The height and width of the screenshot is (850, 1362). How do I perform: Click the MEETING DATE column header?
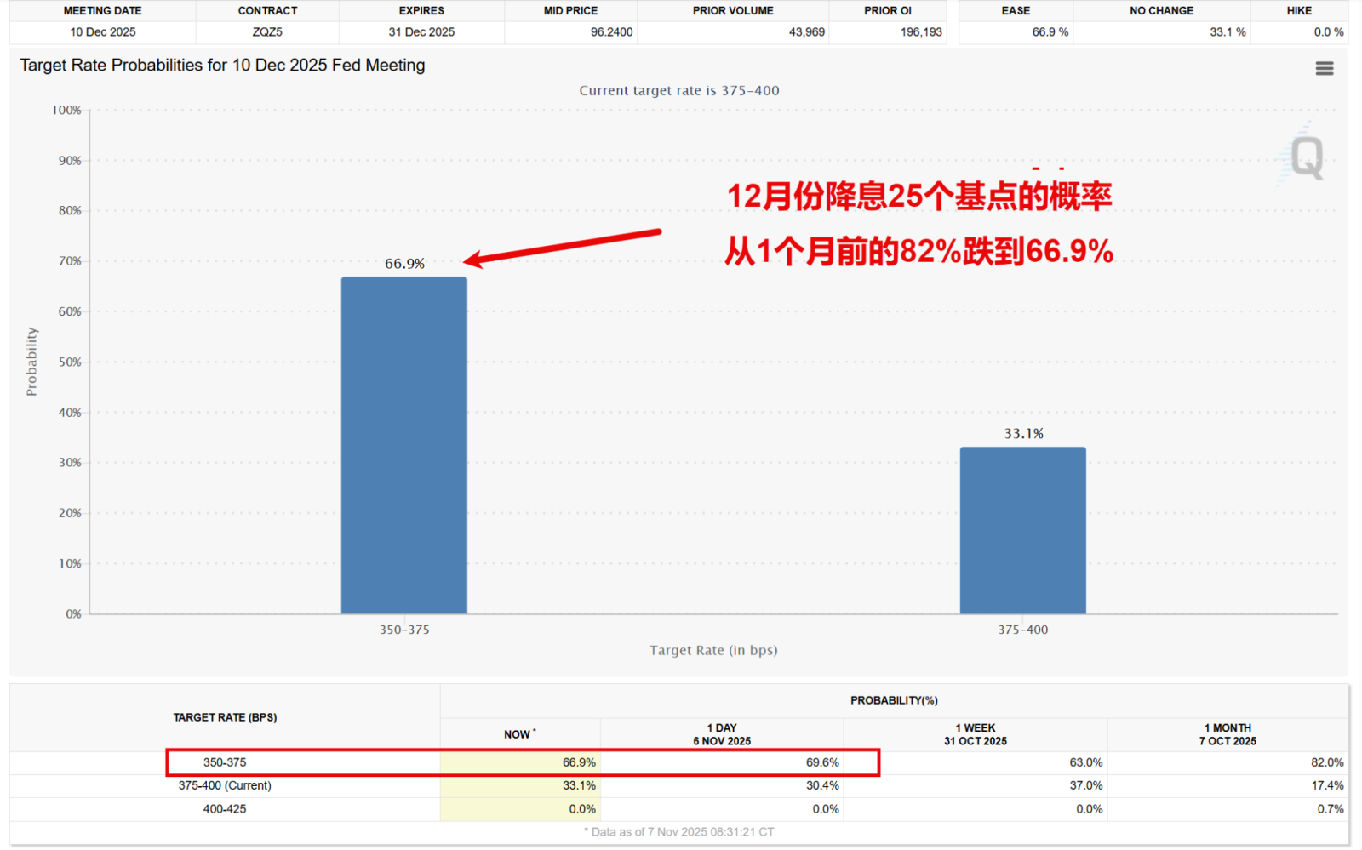[102, 10]
